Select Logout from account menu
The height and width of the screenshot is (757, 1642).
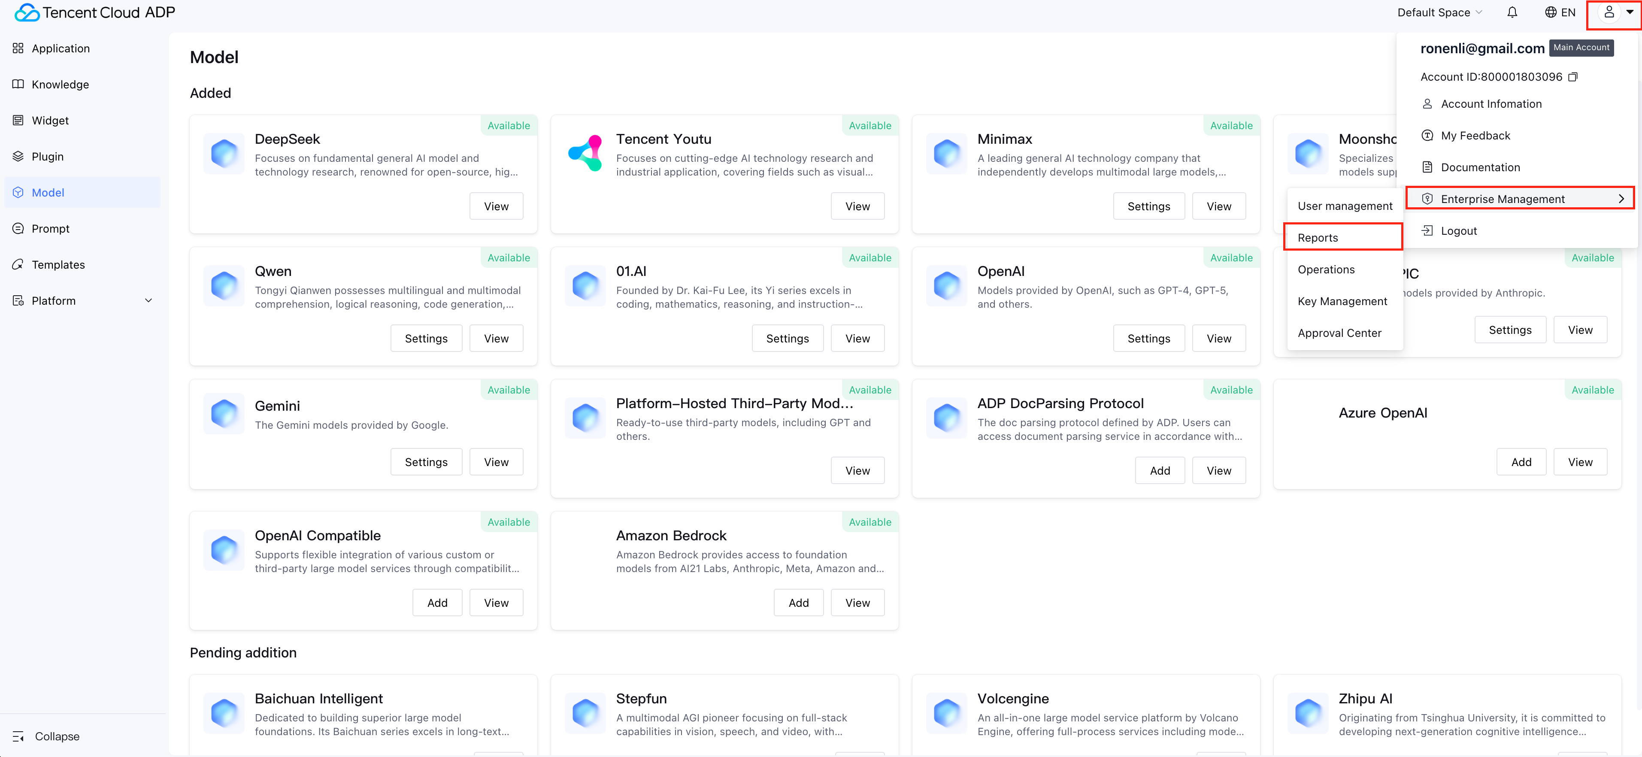pos(1458,231)
